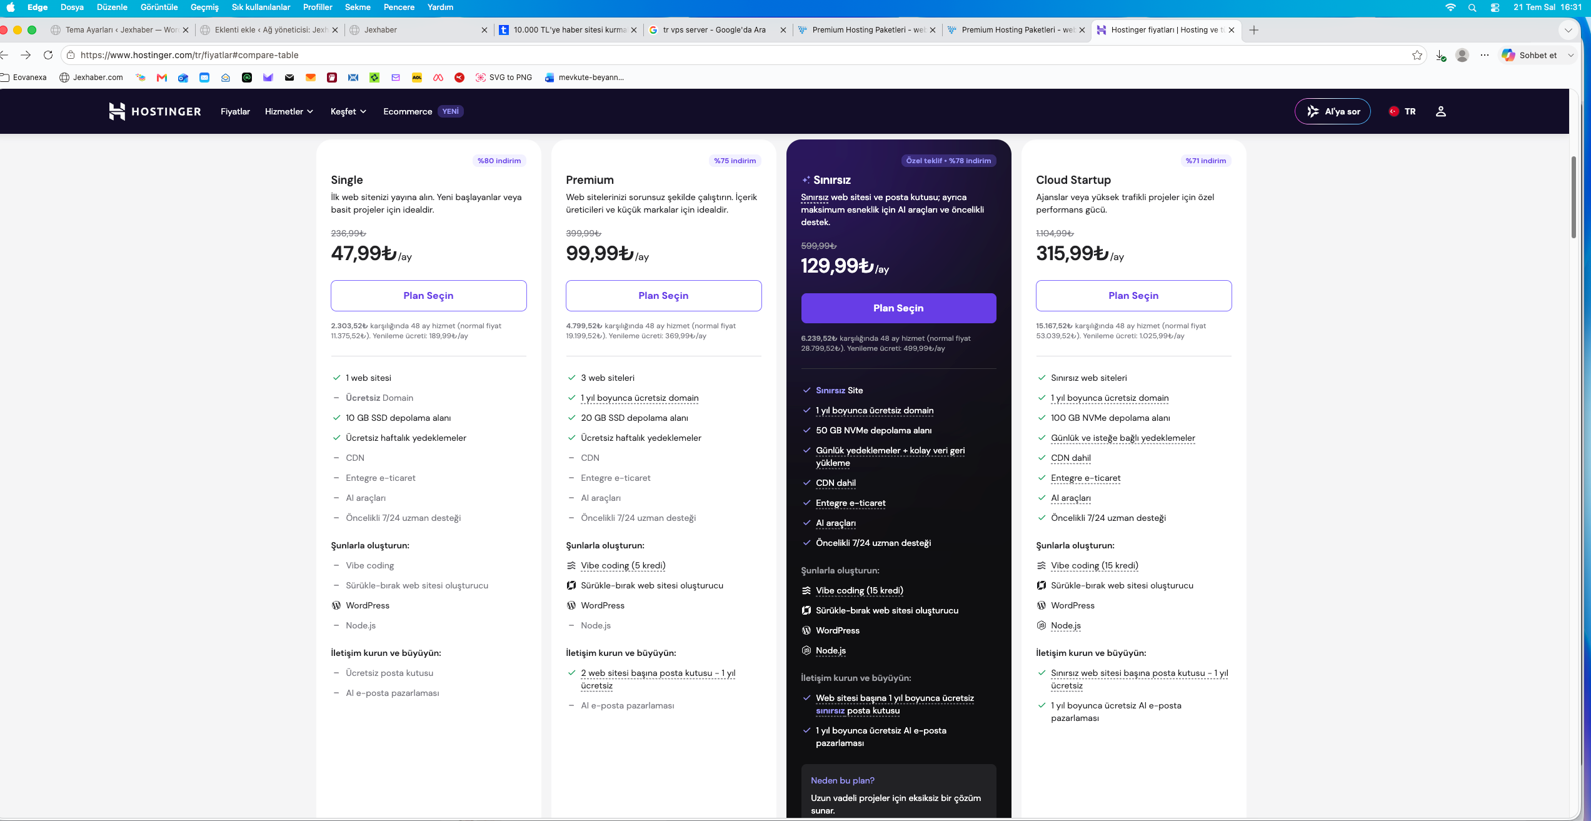Open macOS Spotlight search icon
This screenshot has width=1591, height=821.
click(1472, 8)
